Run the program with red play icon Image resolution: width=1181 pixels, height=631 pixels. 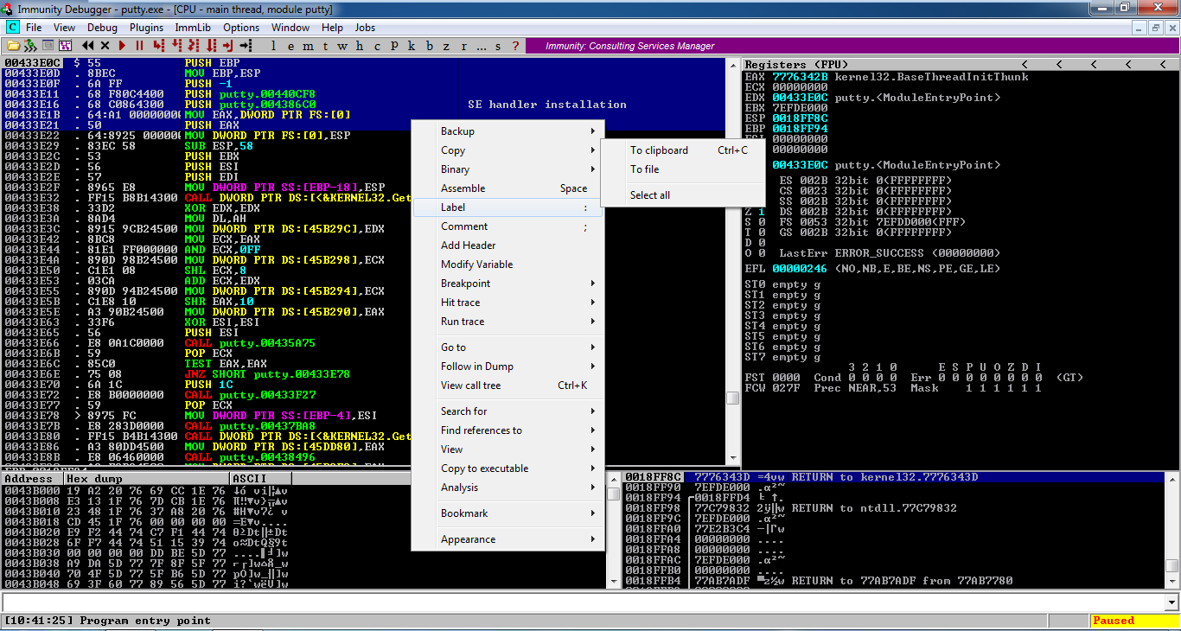point(122,46)
